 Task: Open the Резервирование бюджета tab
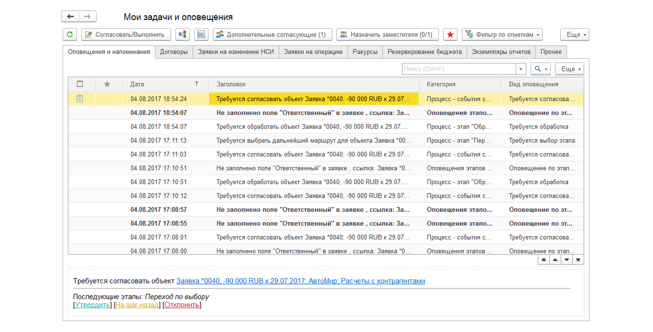click(424, 52)
